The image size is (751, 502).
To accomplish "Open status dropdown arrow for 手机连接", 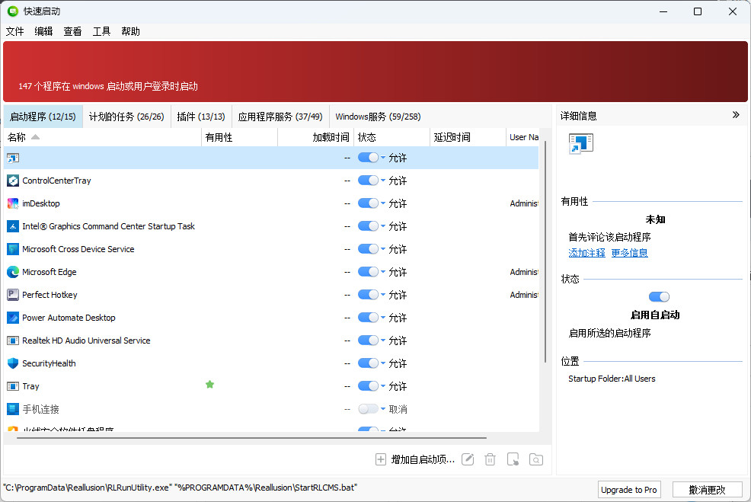I will pyautogui.click(x=383, y=409).
